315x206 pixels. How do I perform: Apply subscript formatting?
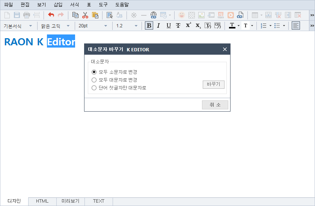[x=198, y=26]
